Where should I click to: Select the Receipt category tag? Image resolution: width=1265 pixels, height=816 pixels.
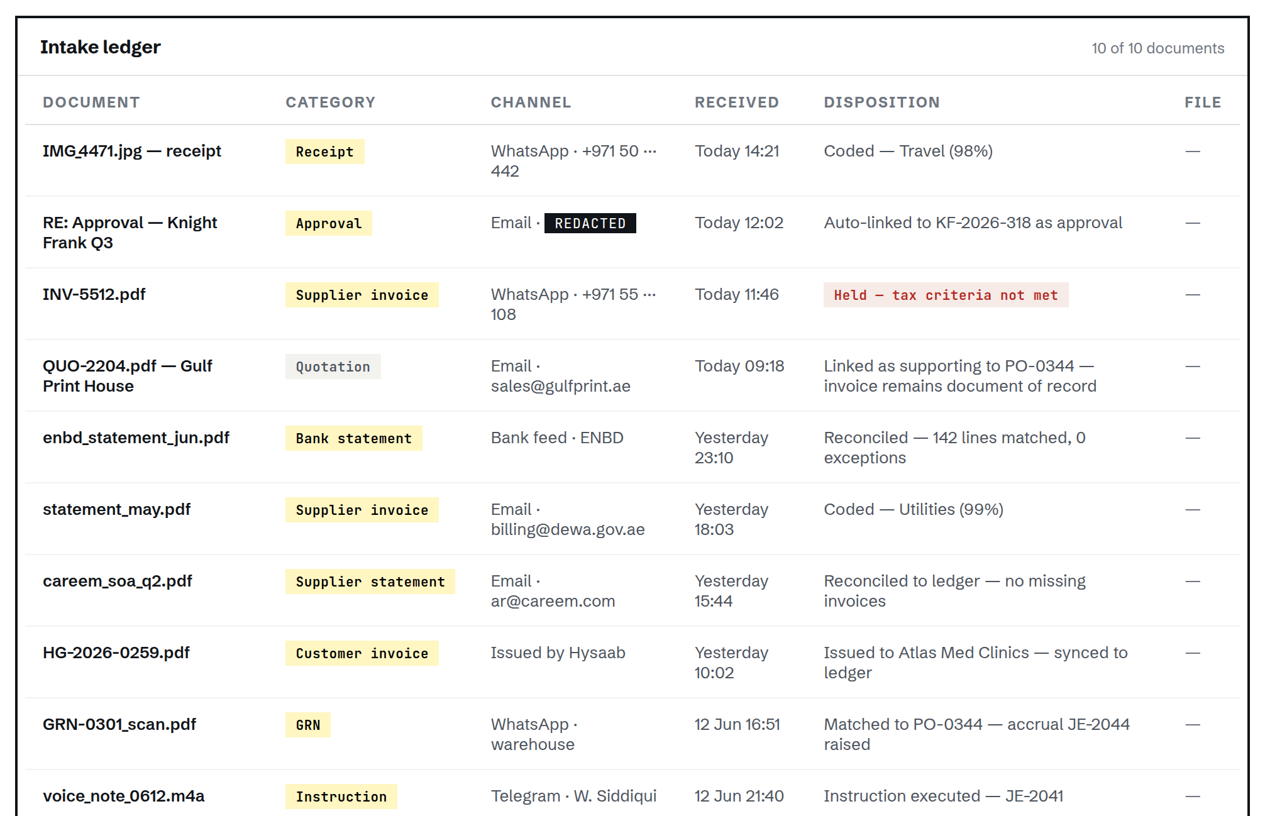tap(324, 152)
